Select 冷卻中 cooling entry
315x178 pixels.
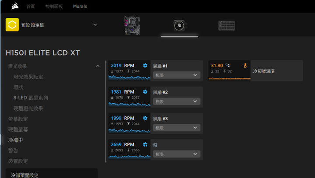(x=15, y=140)
